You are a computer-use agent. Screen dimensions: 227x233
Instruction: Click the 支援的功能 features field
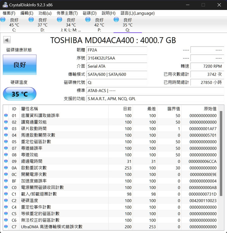point(155,99)
